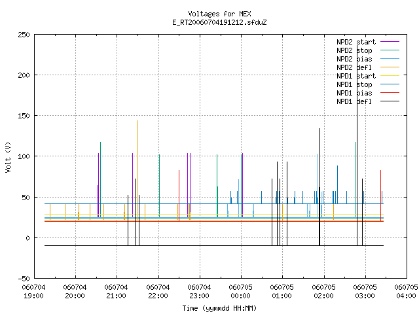This screenshot has width=419, height=314.
Task: Click the 'NPD1 defl' legend label
Action: [x=354, y=102]
